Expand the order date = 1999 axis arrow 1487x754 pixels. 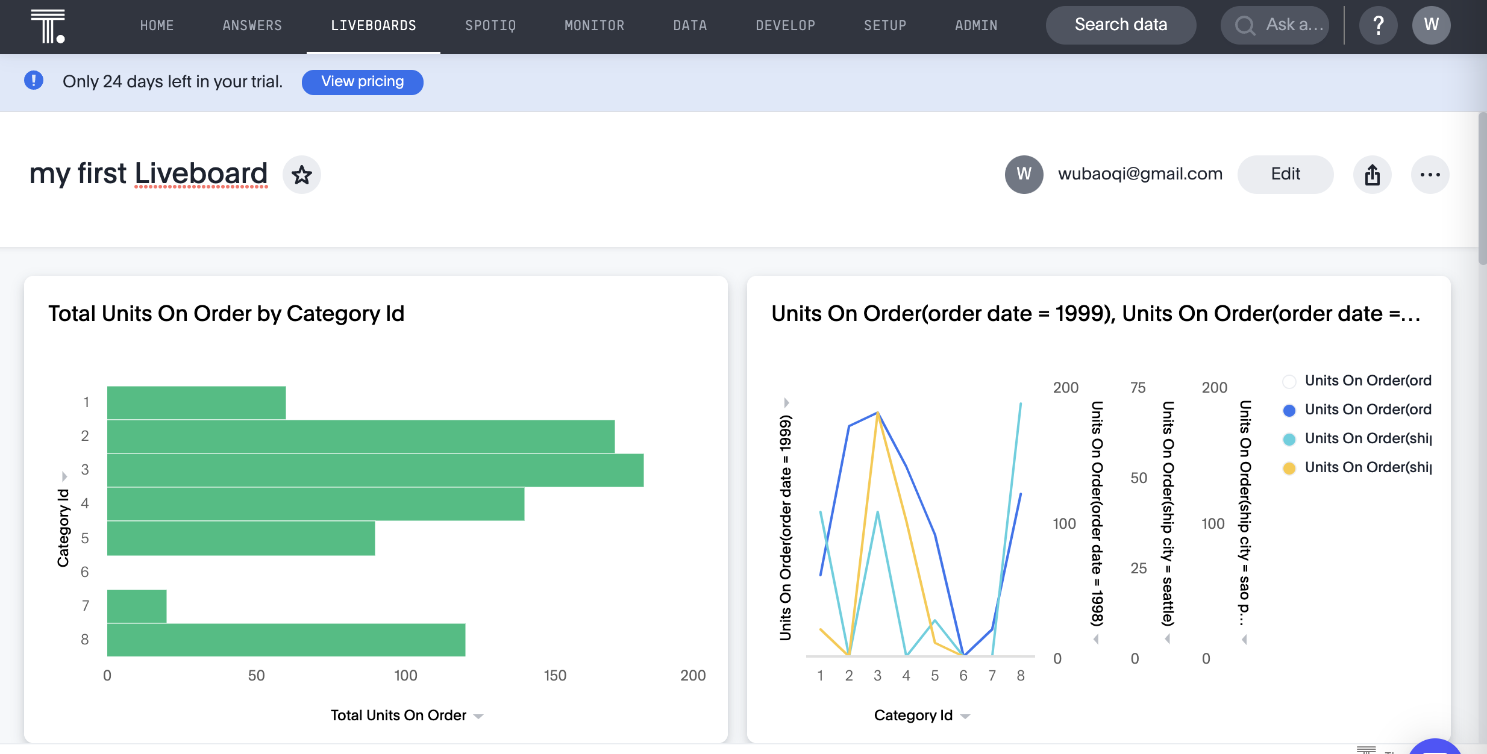coord(786,402)
